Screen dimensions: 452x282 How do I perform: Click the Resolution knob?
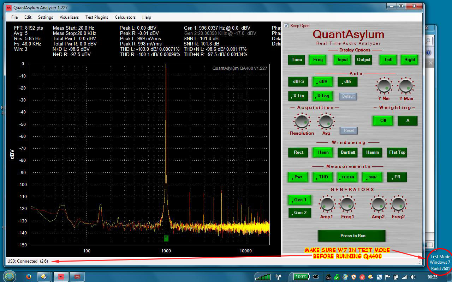tap(302, 121)
